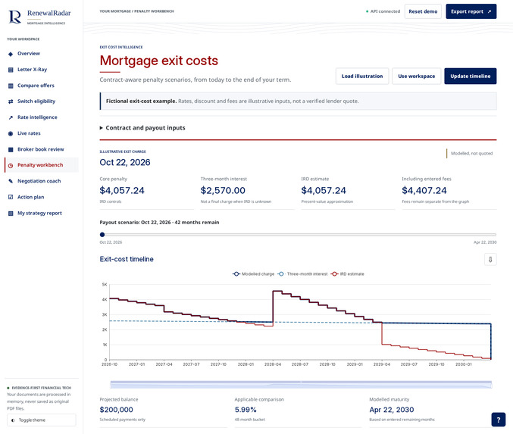Click the chart zoom range slider bar
This screenshot has height=434, width=513.
coord(301,384)
